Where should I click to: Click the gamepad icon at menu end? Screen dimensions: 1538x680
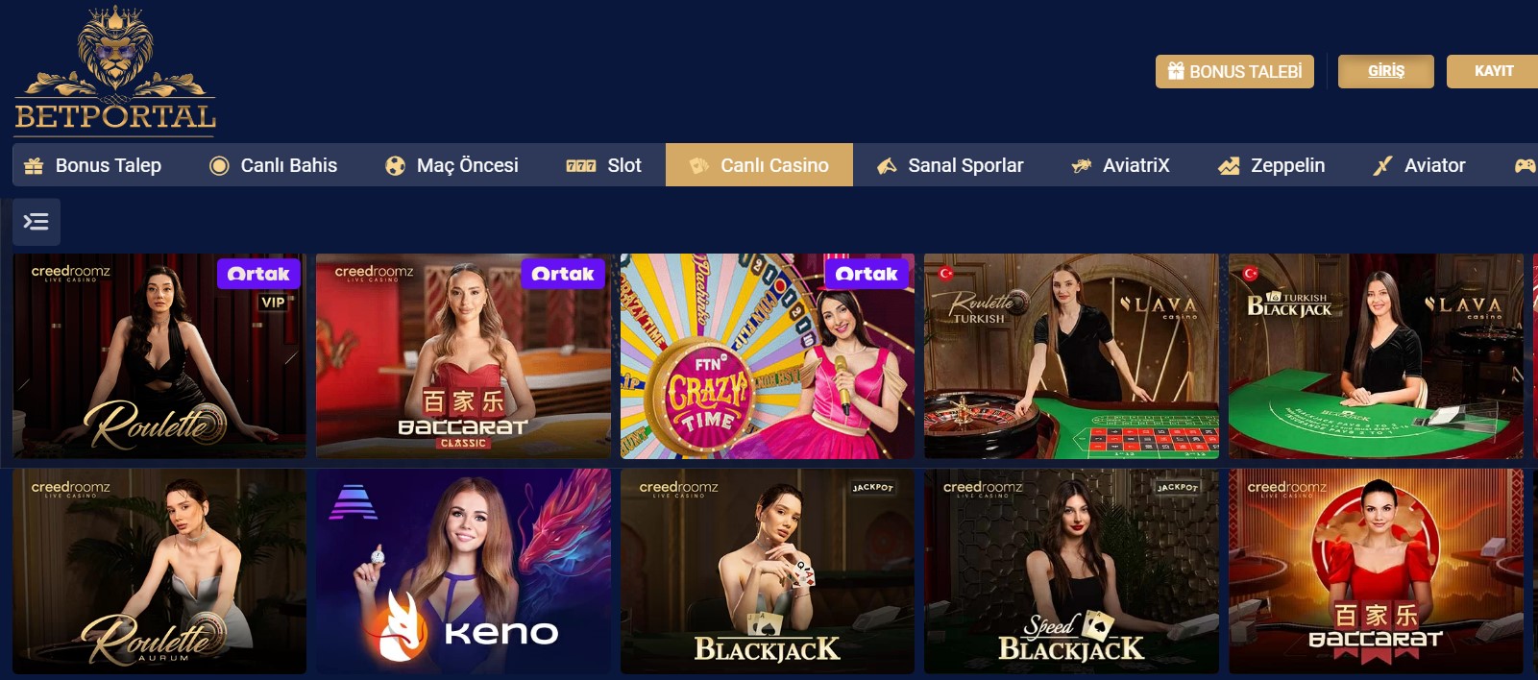[x=1525, y=165]
